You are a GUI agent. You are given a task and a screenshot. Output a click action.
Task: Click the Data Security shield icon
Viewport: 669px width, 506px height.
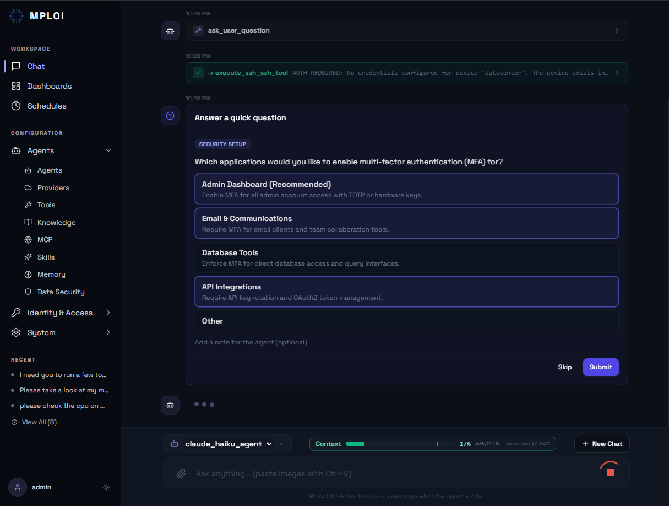(x=28, y=292)
